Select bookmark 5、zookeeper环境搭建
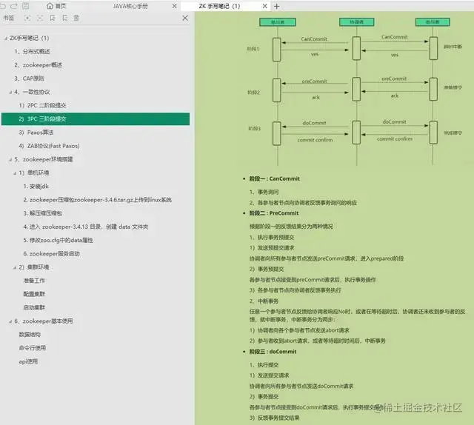The image size is (474, 425). click(44, 159)
